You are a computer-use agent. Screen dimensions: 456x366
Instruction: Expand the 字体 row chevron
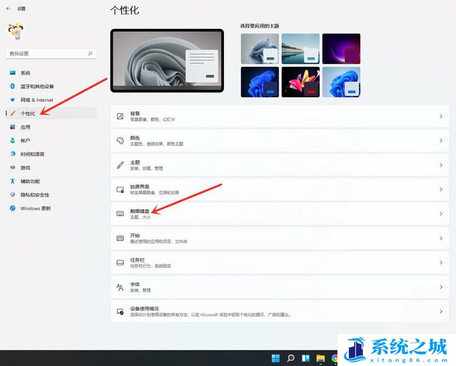(x=441, y=287)
